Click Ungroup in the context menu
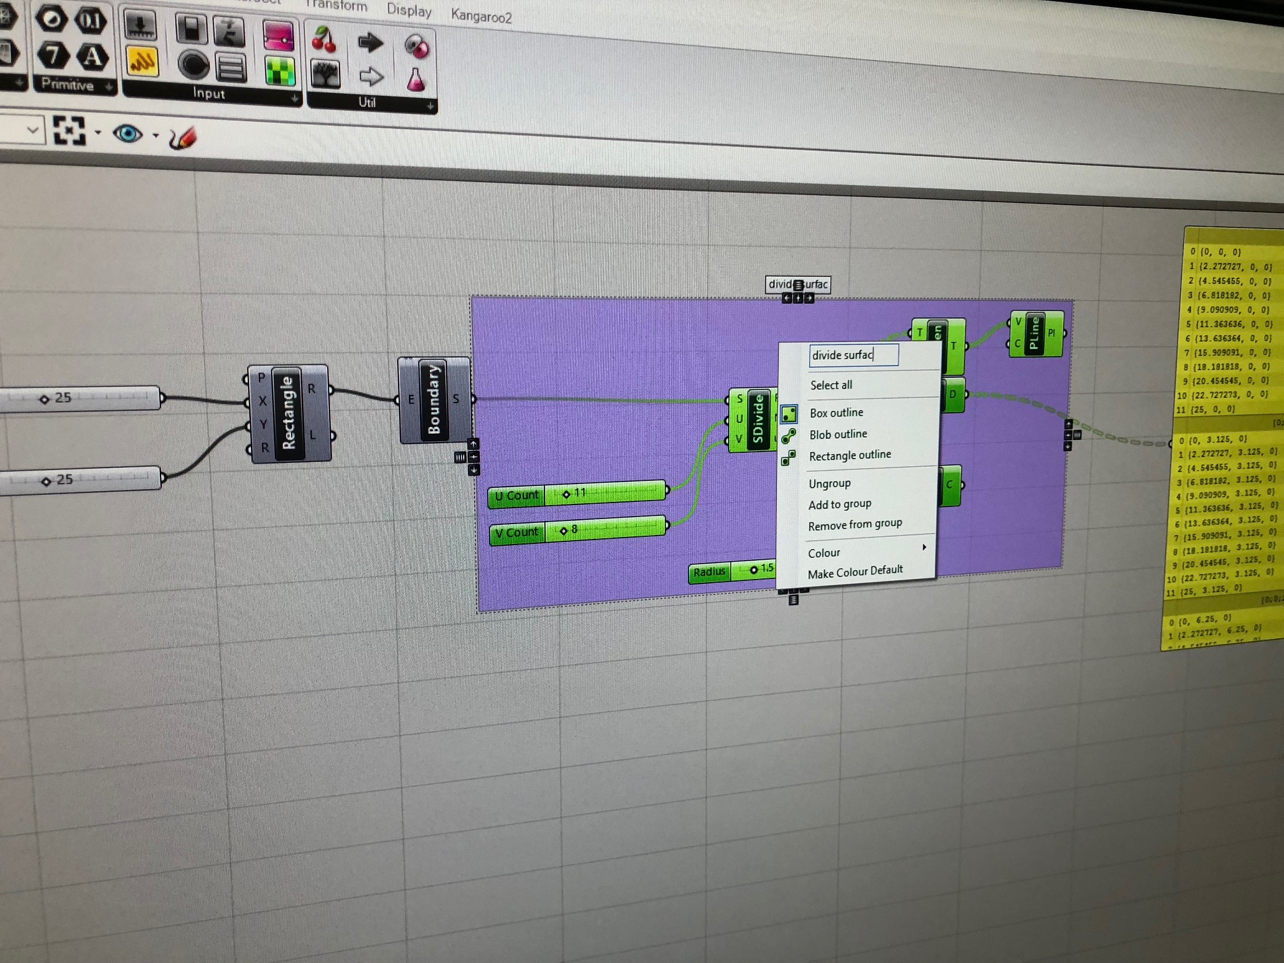 click(x=829, y=483)
